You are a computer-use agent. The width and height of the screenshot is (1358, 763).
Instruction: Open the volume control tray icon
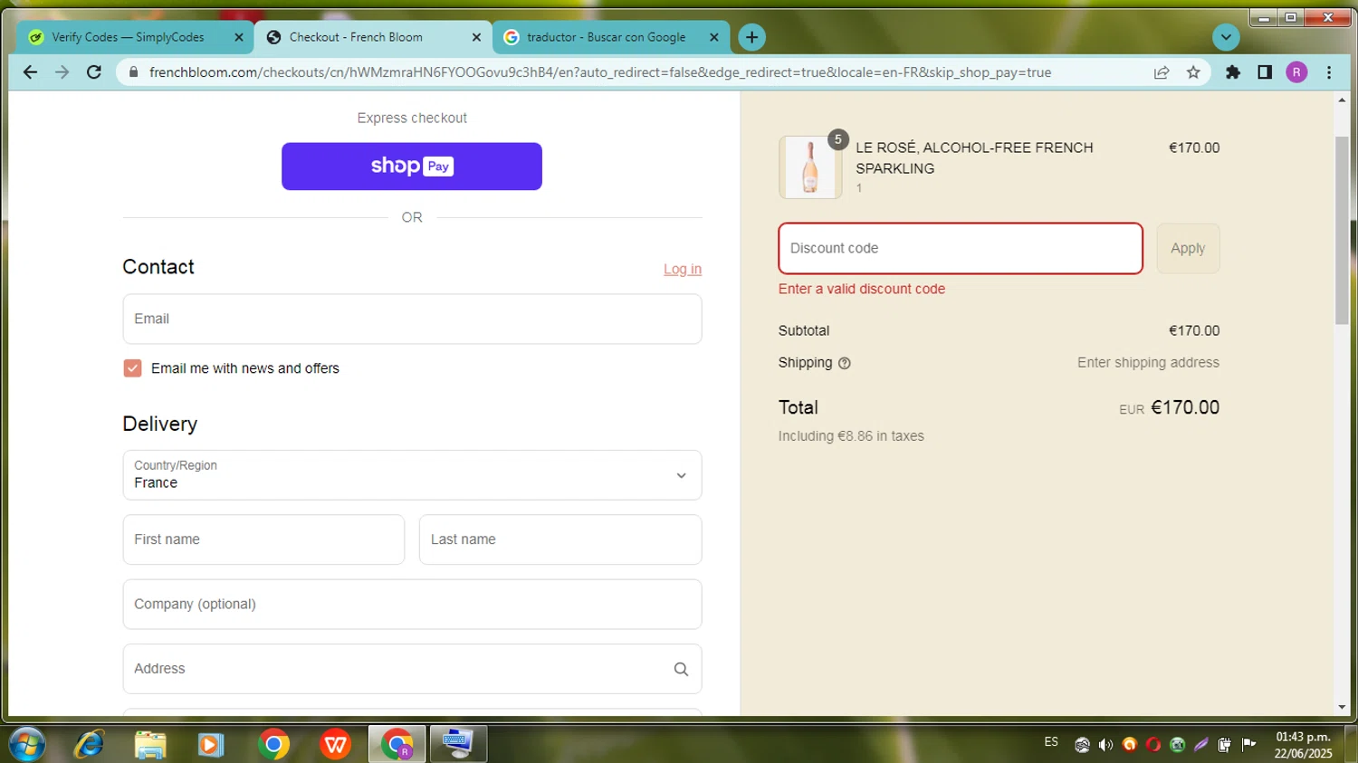[x=1105, y=745]
